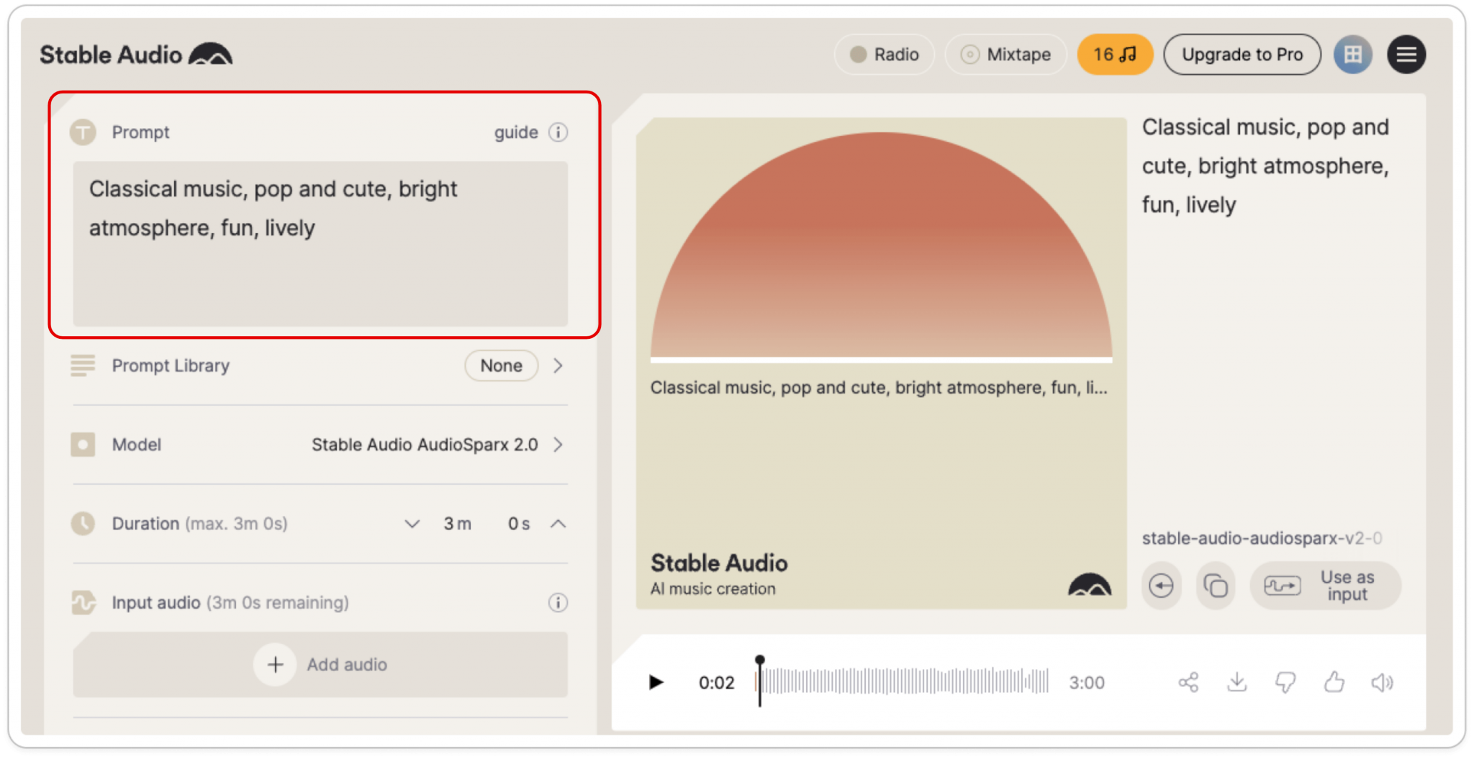Expand the Prompt Library section
This screenshot has width=1474, height=759.
point(558,365)
